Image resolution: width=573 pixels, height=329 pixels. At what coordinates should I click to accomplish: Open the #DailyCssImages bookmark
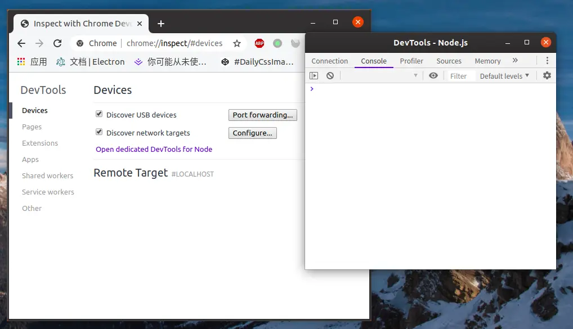tap(257, 62)
